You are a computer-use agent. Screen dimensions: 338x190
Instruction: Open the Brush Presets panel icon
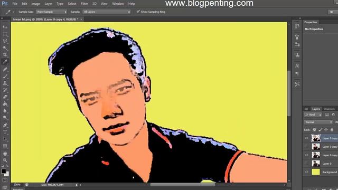point(297,37)
